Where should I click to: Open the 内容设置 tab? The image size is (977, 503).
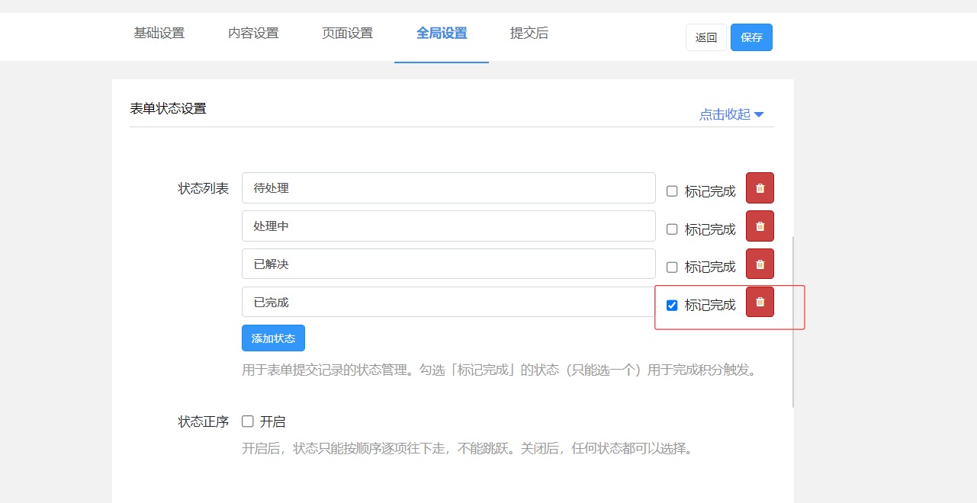point(253,34)
